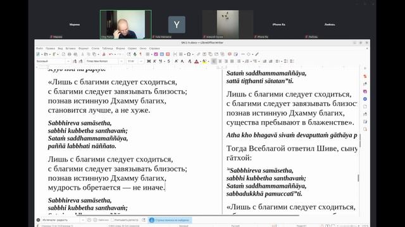Select the Марина participant tile
This screenshot has width=405, height=227.
[75, 25]
